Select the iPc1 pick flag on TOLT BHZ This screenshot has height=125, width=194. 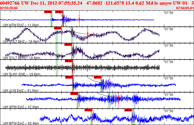coord(58,28)
